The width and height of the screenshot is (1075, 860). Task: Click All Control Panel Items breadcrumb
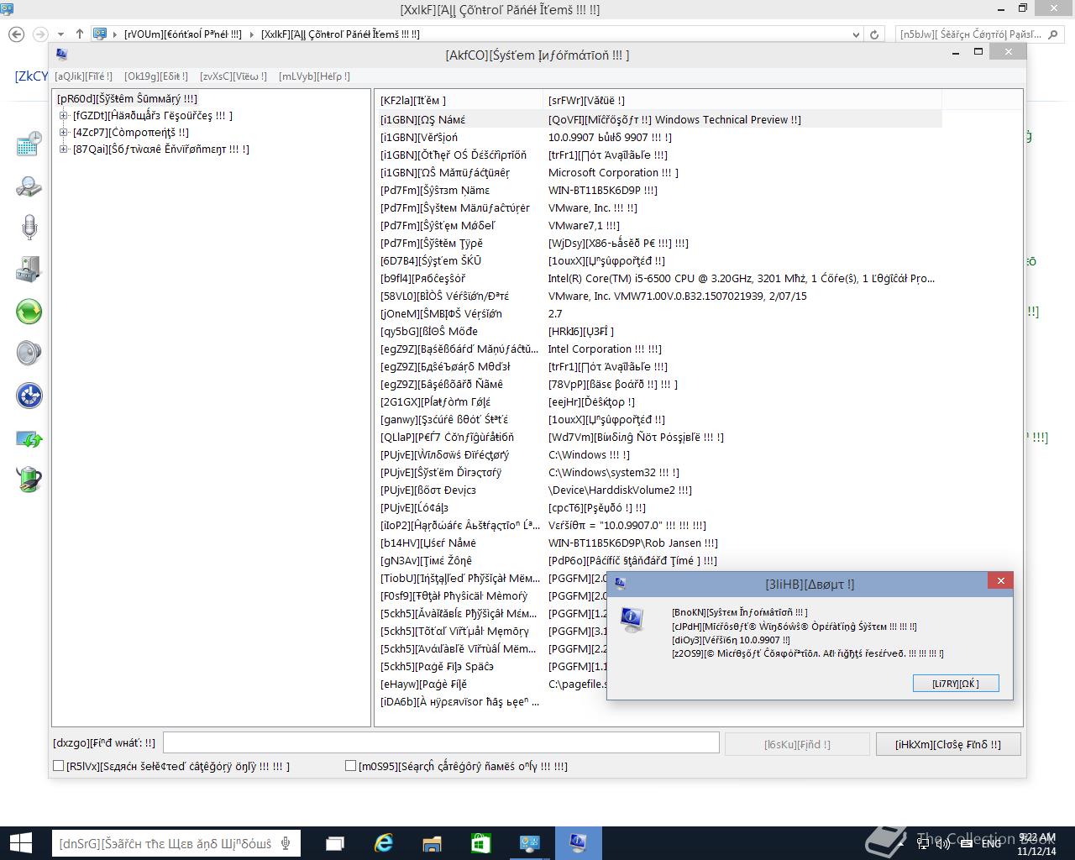click(340, 34)
